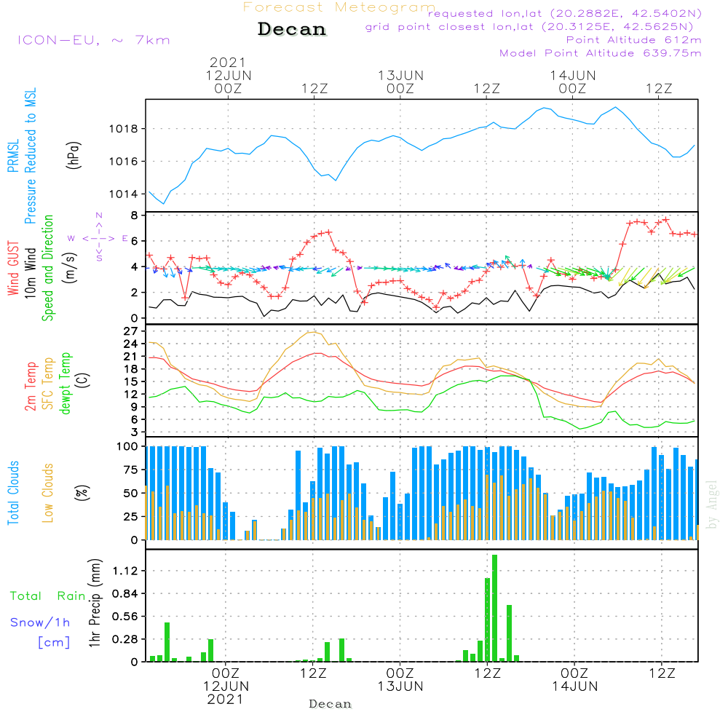Click the 'Wind GUST' red label

13,268
